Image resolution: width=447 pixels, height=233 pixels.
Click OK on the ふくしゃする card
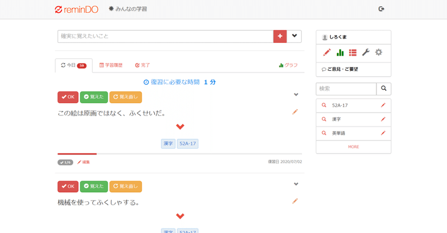68,187
